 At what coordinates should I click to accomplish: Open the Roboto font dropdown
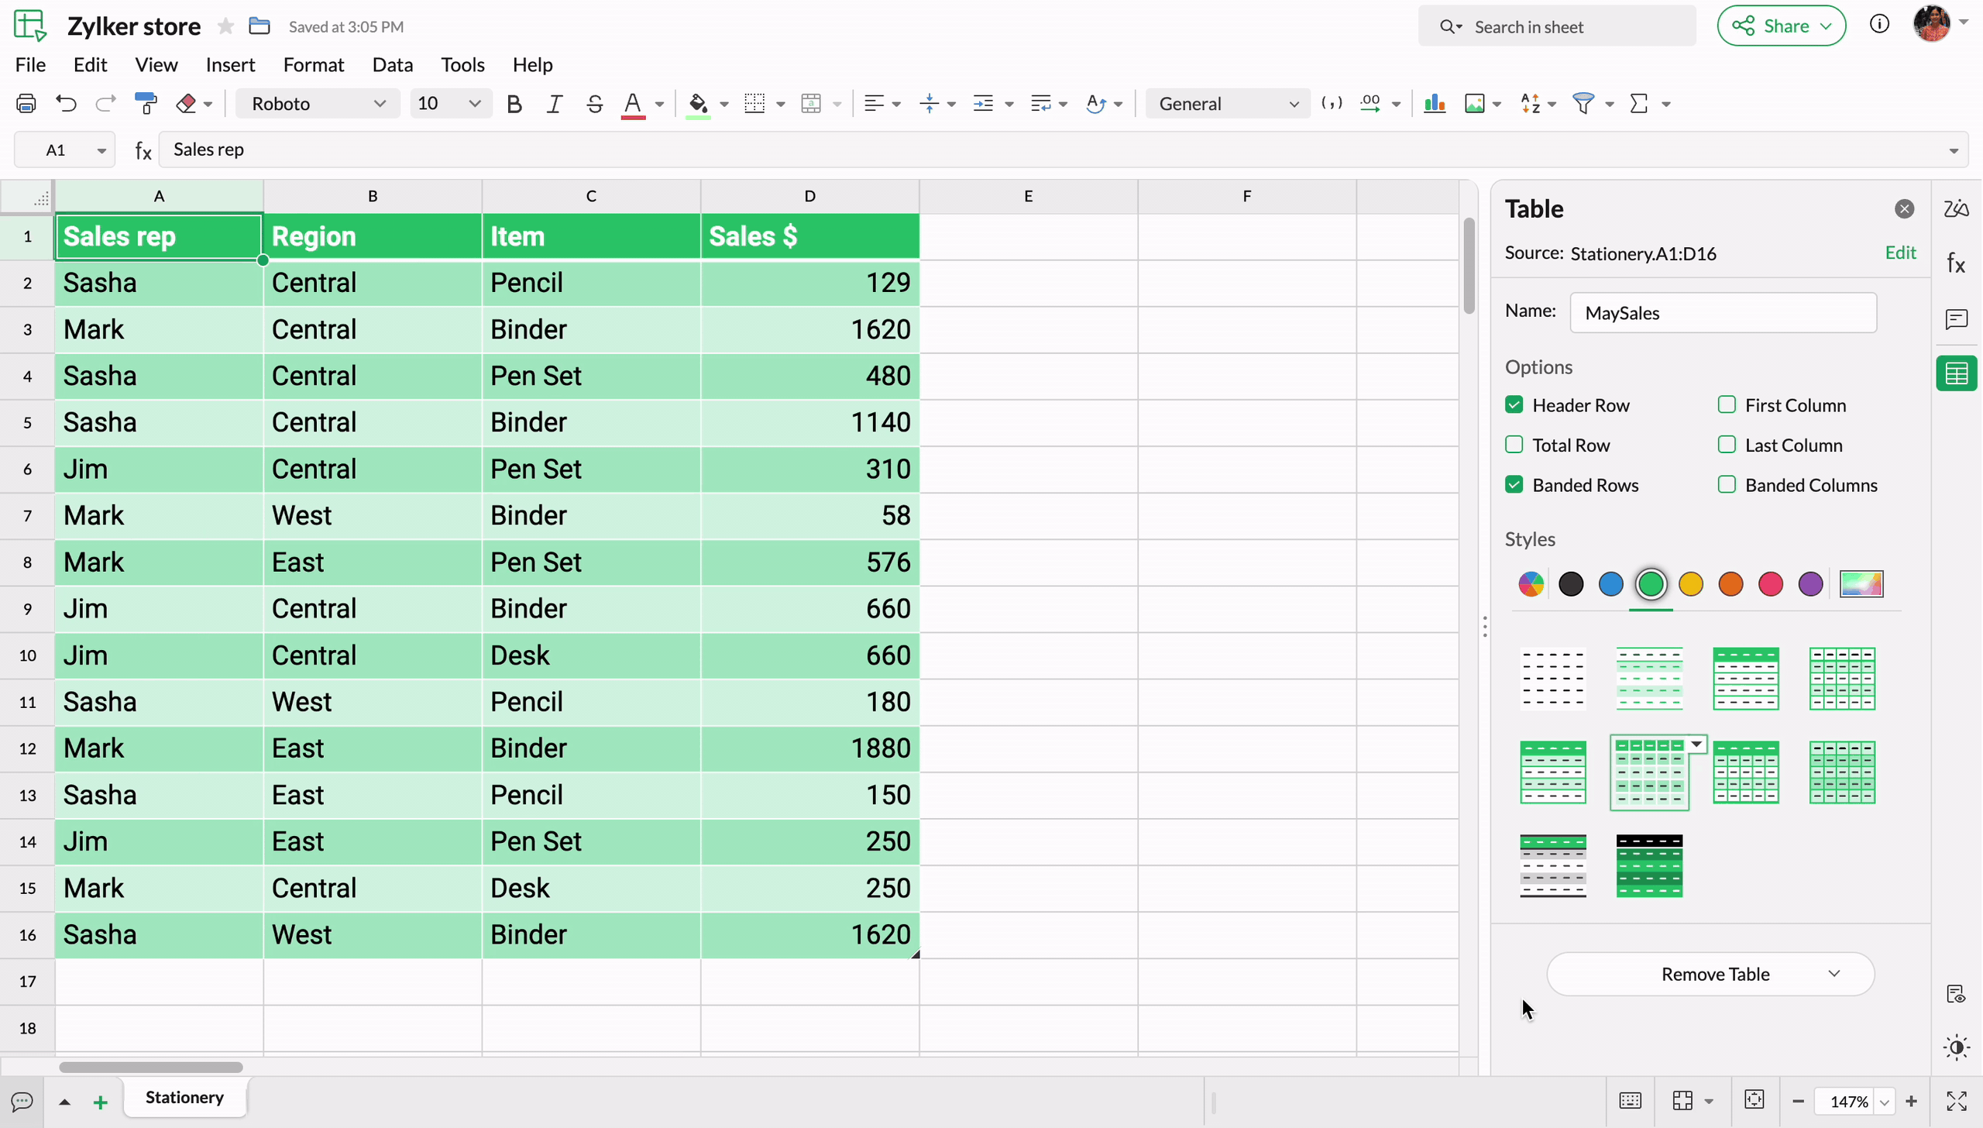(318, 103)
